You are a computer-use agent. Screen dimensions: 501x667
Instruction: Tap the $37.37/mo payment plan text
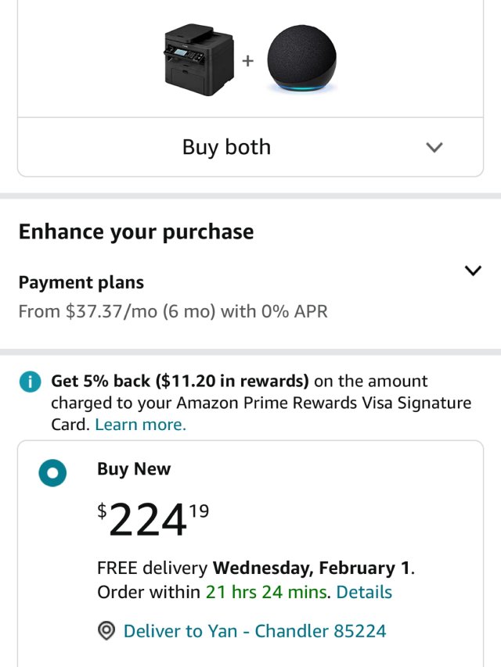(x=173, y=311)
